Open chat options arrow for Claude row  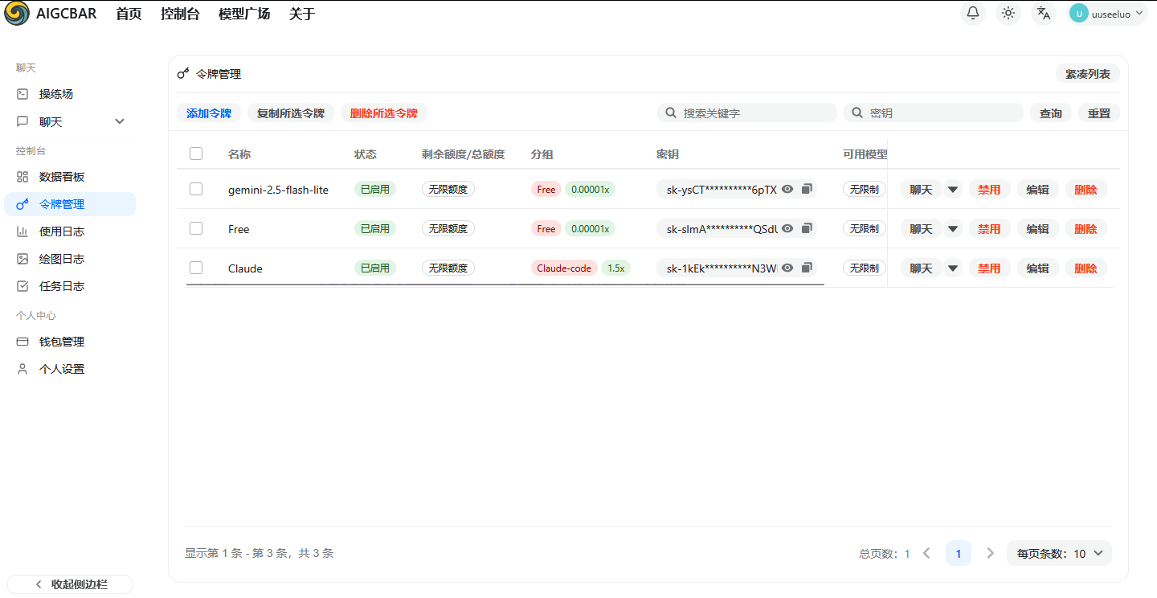(x=953, y=268)
